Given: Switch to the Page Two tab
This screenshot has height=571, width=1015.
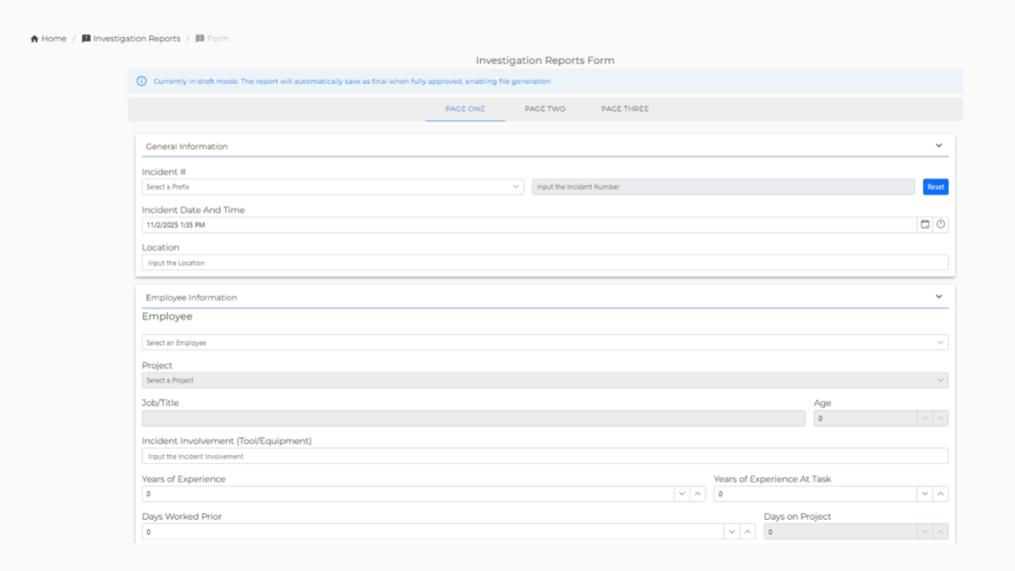Looking at the screenshot, I should click(545, 109).
